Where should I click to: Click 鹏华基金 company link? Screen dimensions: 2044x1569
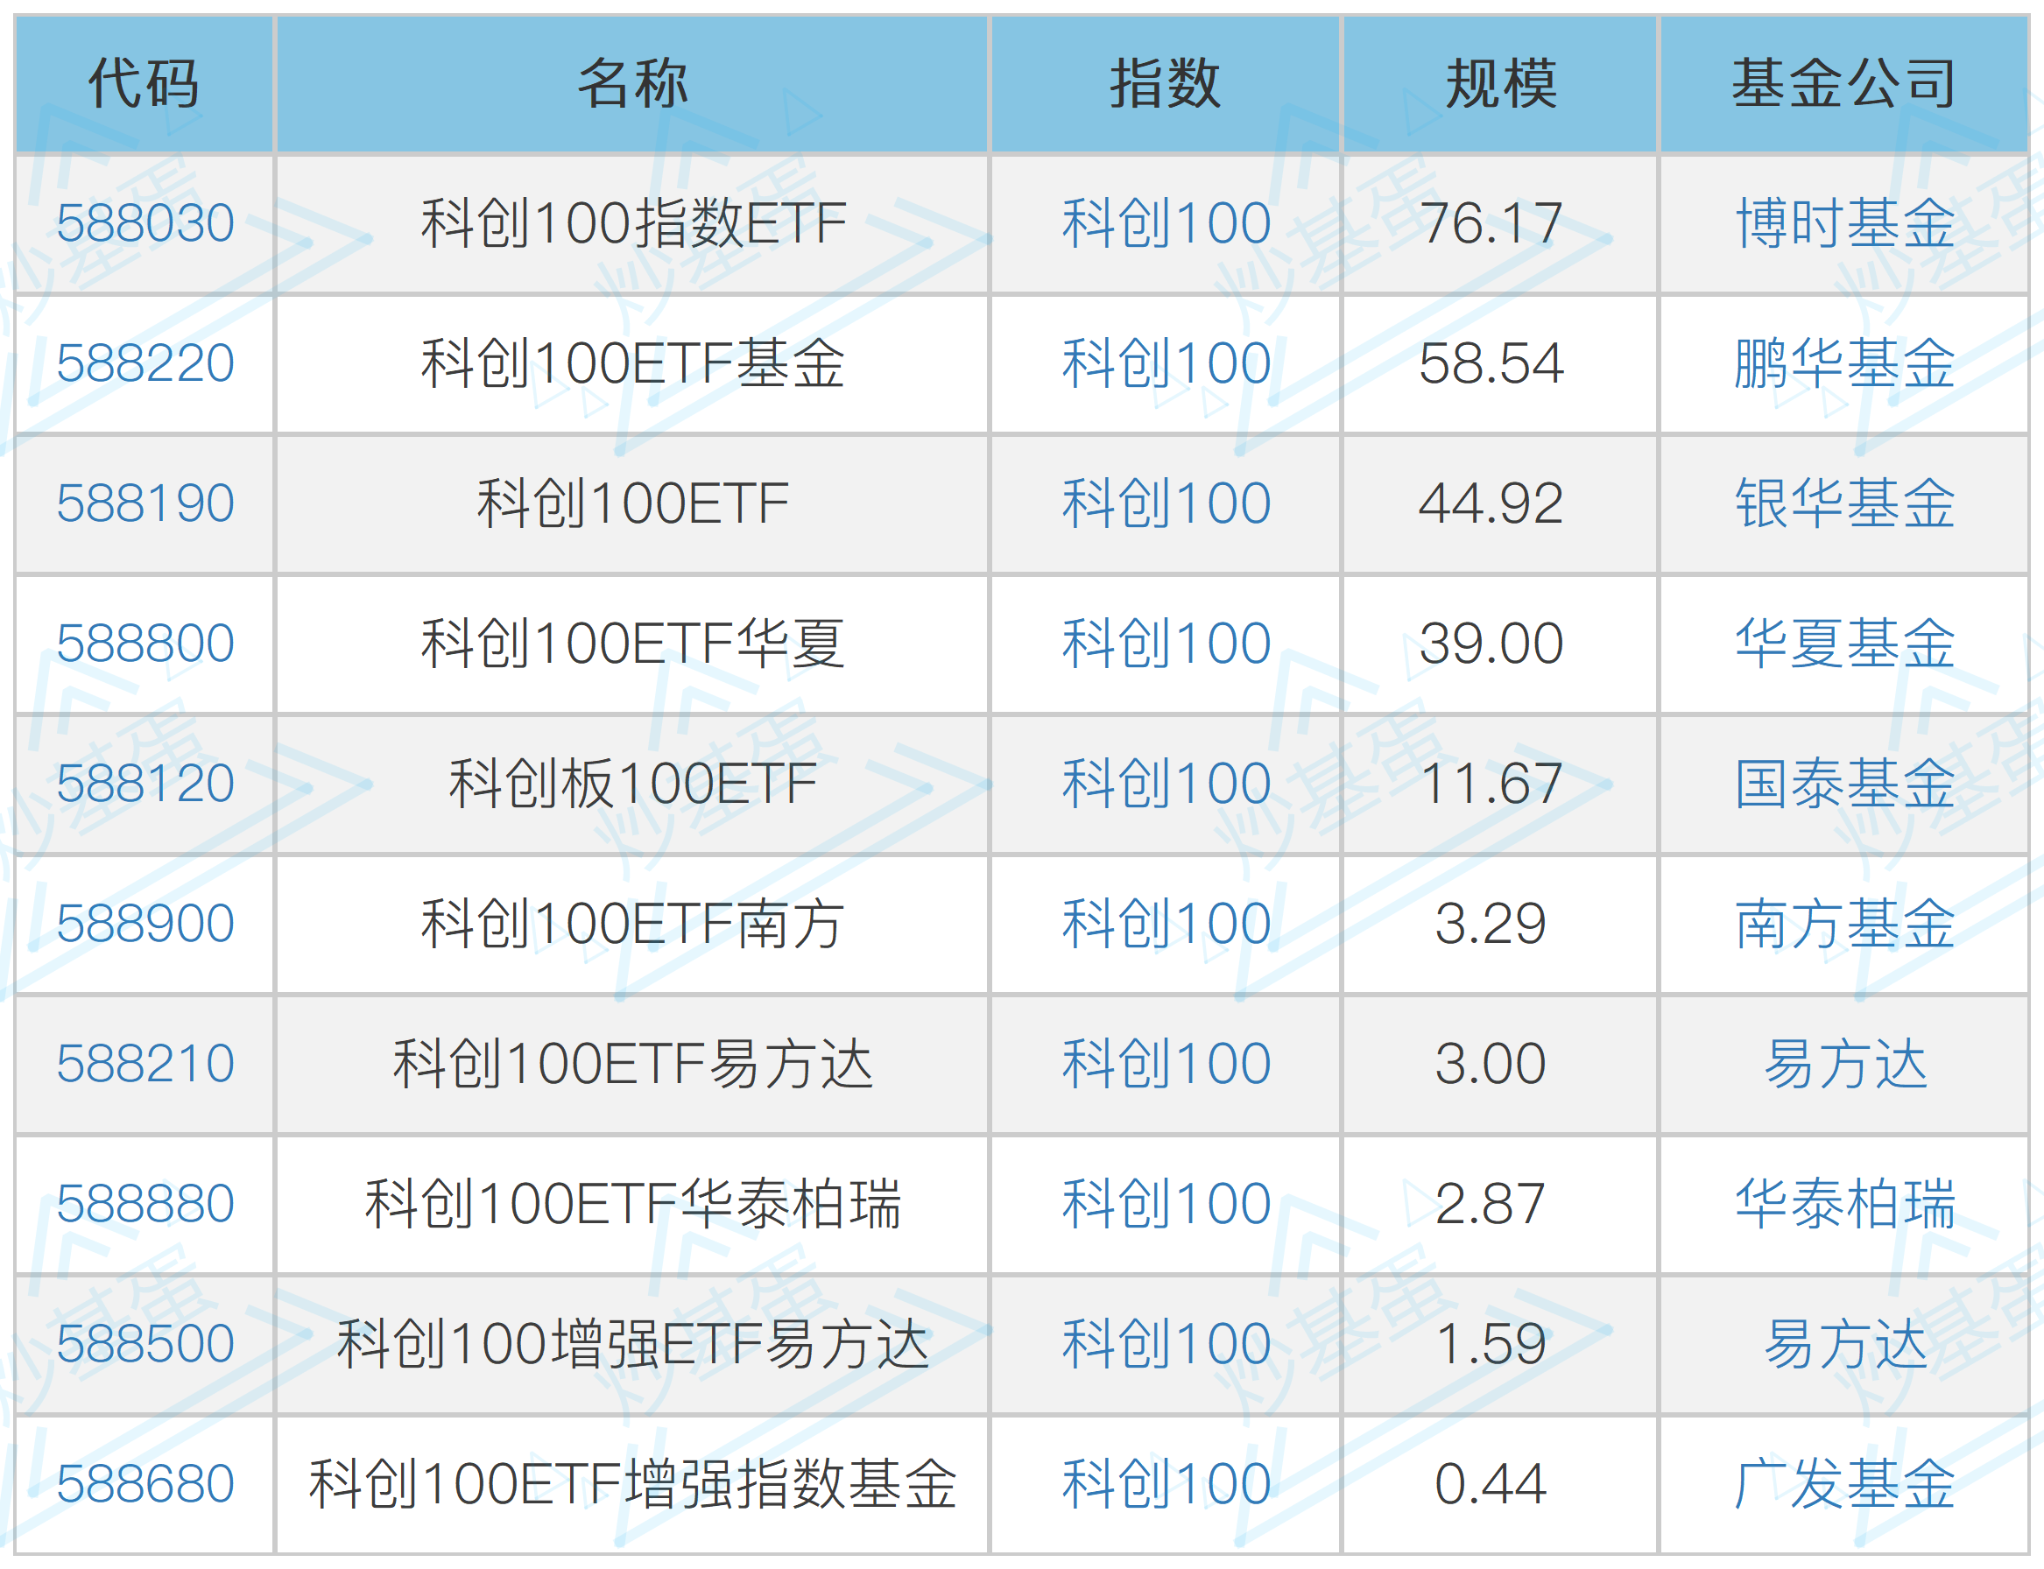(1845, 363)
